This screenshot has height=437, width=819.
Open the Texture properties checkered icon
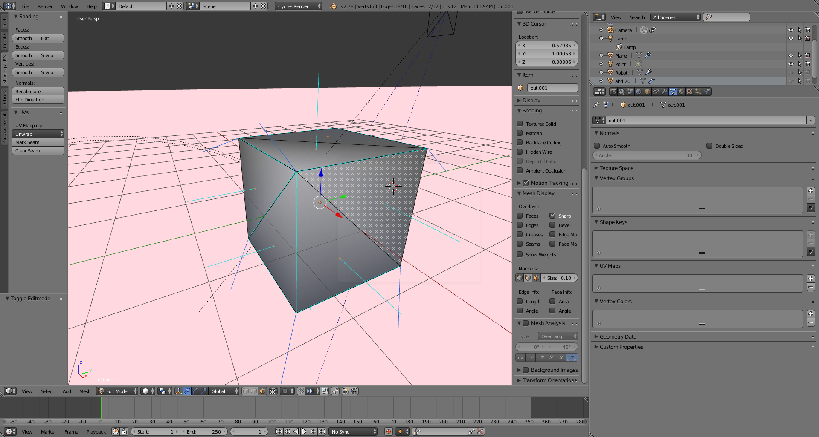coord(689,92)
